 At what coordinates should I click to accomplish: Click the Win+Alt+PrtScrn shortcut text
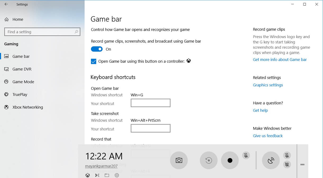tap(146, 120)
